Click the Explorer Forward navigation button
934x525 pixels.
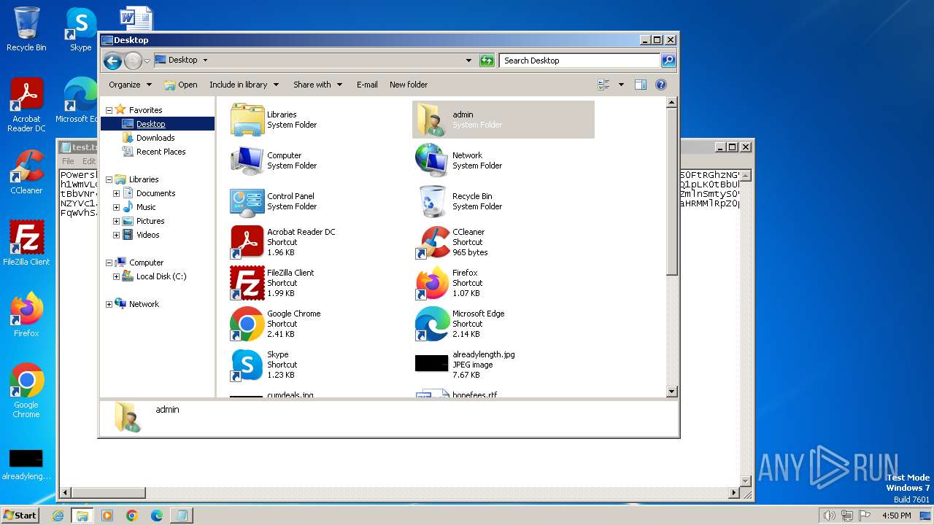[133, 61]
